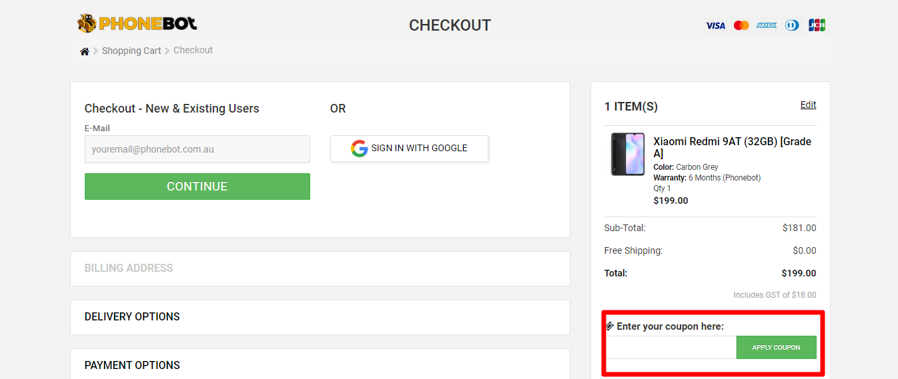Click 'Includes GST of $18.00' text
Viewport: 898px width, 379px height.
(775, 294)
